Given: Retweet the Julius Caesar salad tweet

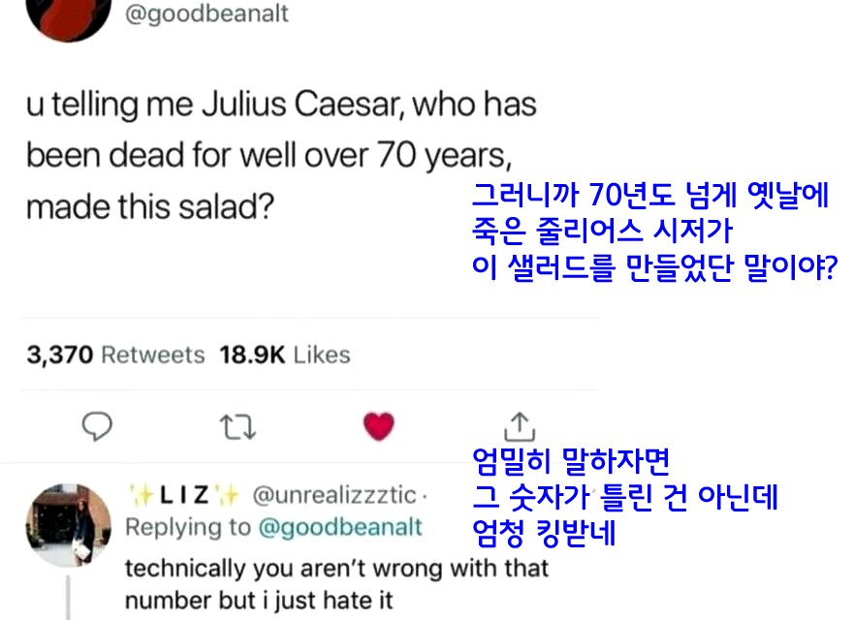Looking at the screenshot, I should [x=236, y=426].
